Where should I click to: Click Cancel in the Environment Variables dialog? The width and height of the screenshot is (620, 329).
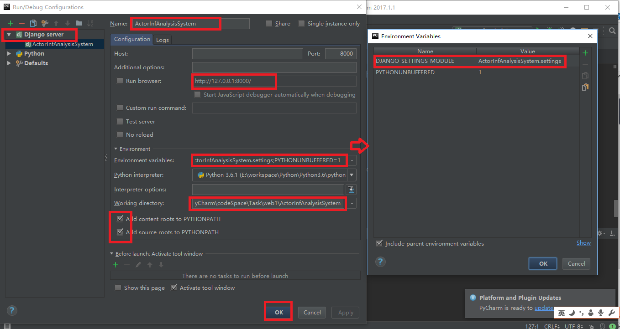pos(576,263)
